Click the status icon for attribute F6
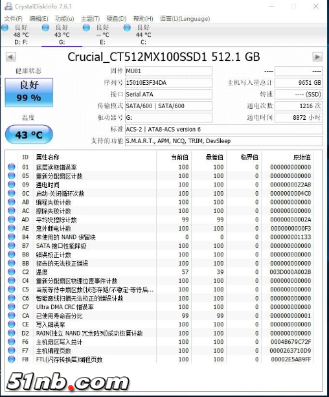The image size is (329, 397). click(x=12, y=341)
